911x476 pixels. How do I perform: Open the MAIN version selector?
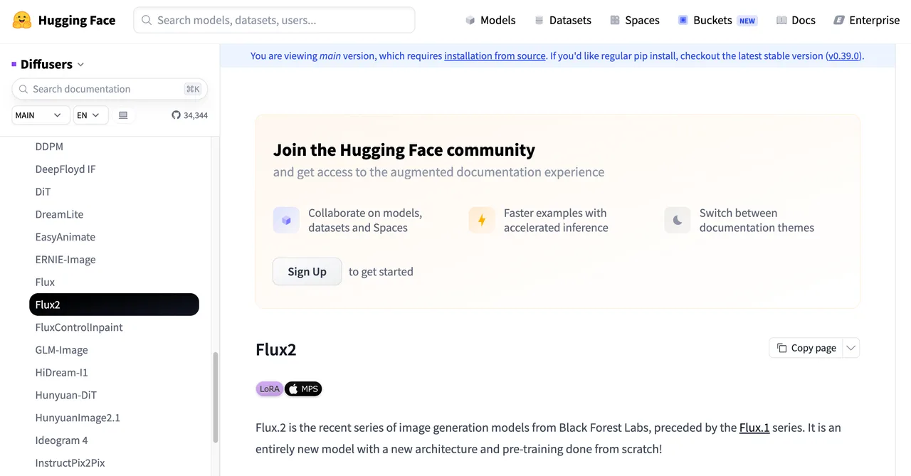pyautogui.click(x=41, y=115)
